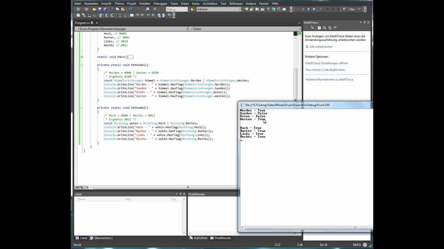Click the toggle bookmark icon in second toolbar
Viewport: 444px width, 249px height.
(132, 15)
